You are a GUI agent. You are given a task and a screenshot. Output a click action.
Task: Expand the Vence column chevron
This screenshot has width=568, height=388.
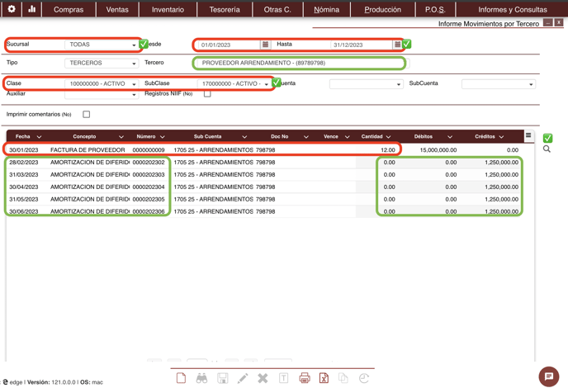(347, 136)
